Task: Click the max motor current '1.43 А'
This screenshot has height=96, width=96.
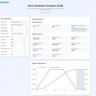Action: [x=54, y=56]
